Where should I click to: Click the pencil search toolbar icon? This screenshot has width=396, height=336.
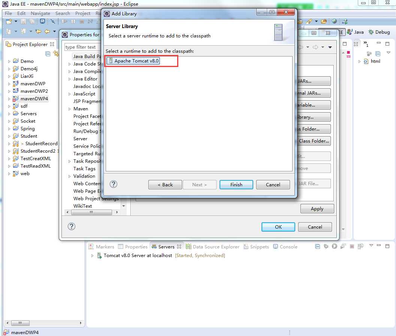[309, 21]
